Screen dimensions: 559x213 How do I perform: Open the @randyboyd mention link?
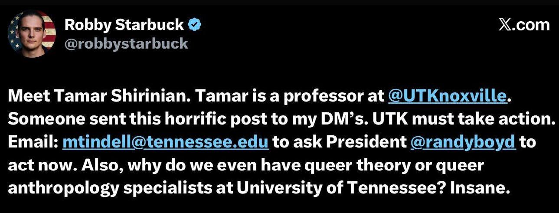(x=463, y=142)
